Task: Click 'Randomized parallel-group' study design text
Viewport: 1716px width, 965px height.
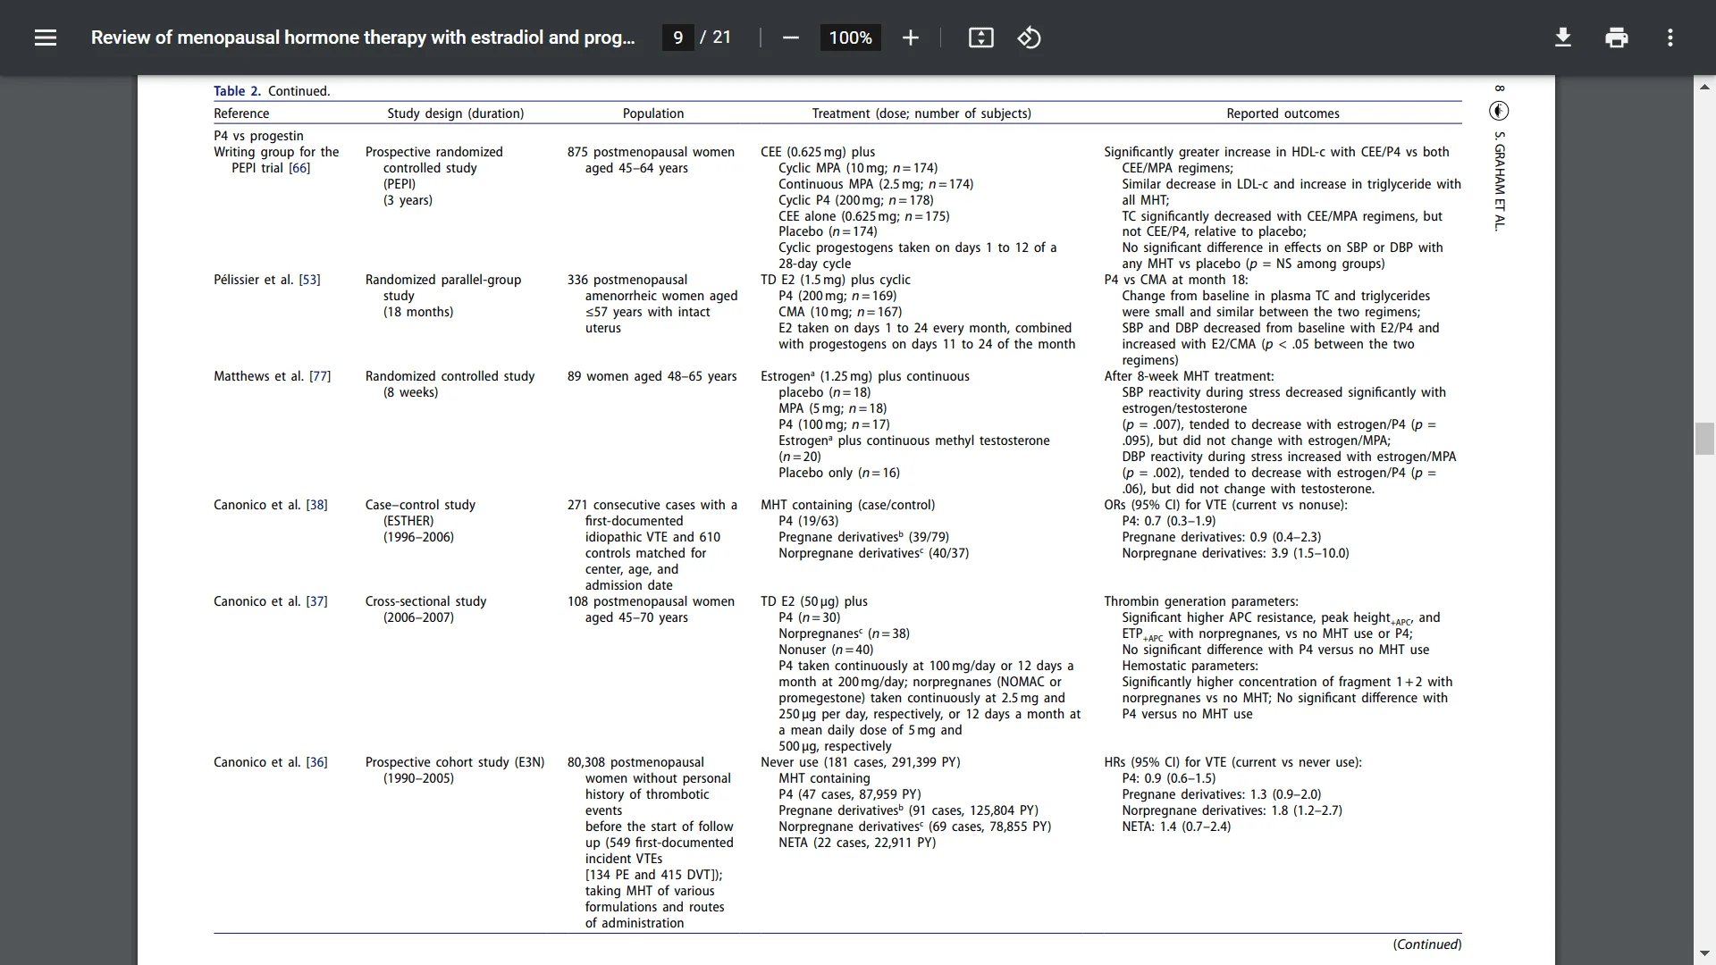Action: 443,280
